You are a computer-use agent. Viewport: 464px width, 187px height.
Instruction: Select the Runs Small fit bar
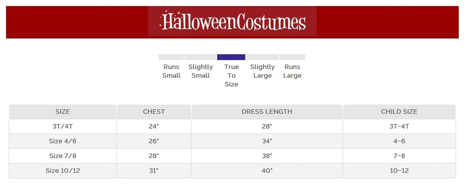[171, 57]
